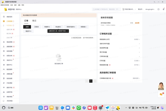Open the trash bin in the taskbar
This screenshot has height=111, width=166.
57,108
